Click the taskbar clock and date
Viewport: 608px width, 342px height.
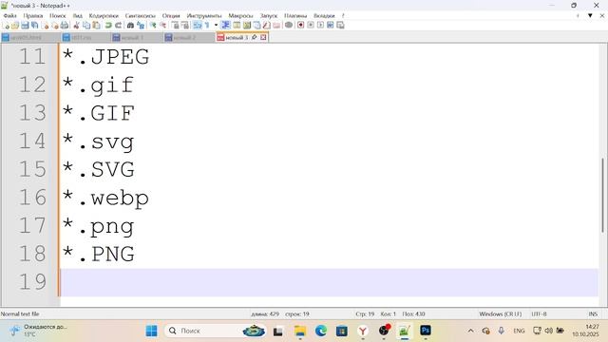point(585,331)
